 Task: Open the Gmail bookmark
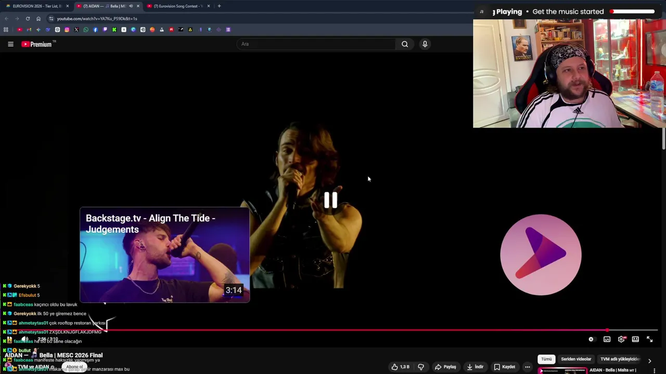(29, 30)
